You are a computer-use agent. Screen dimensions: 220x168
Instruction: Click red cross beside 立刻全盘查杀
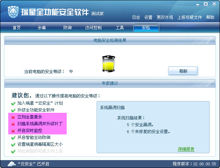[13, 117]
